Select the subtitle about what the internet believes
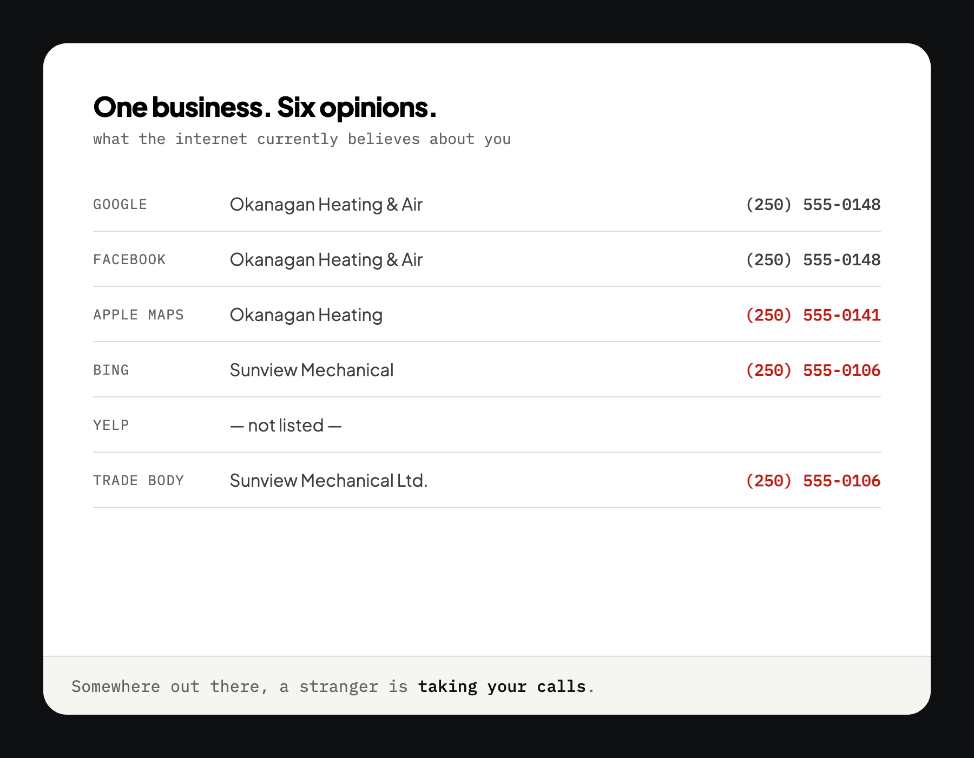Viewport: 974px width, 758px height. [x=302, y=139]
